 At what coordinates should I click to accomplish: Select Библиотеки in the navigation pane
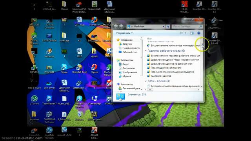click(x=125, y=60)
